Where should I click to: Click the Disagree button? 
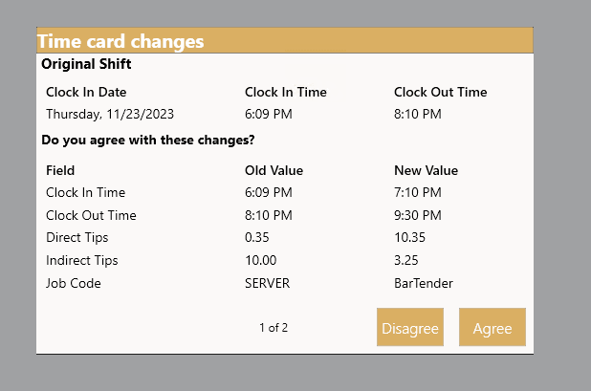coord(410,327)
